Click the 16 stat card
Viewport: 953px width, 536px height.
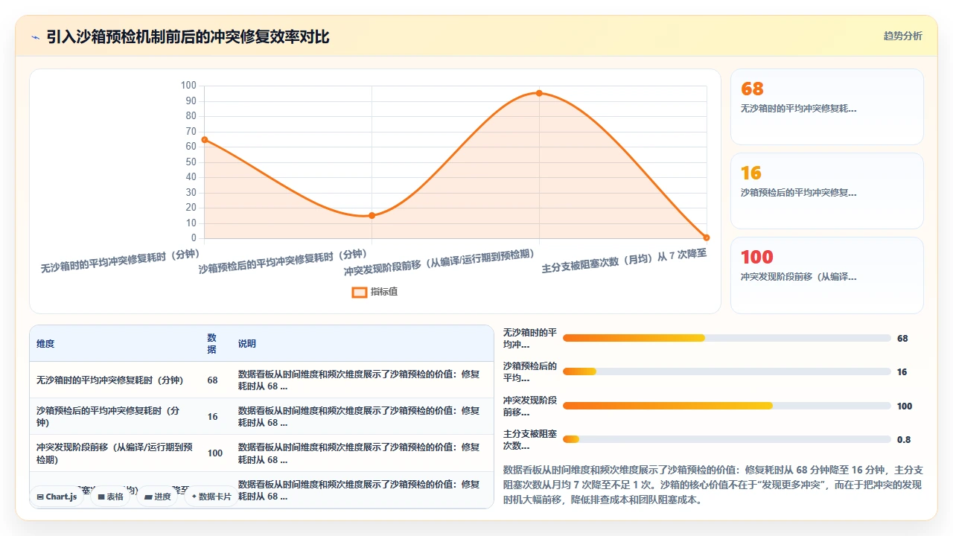826,191
